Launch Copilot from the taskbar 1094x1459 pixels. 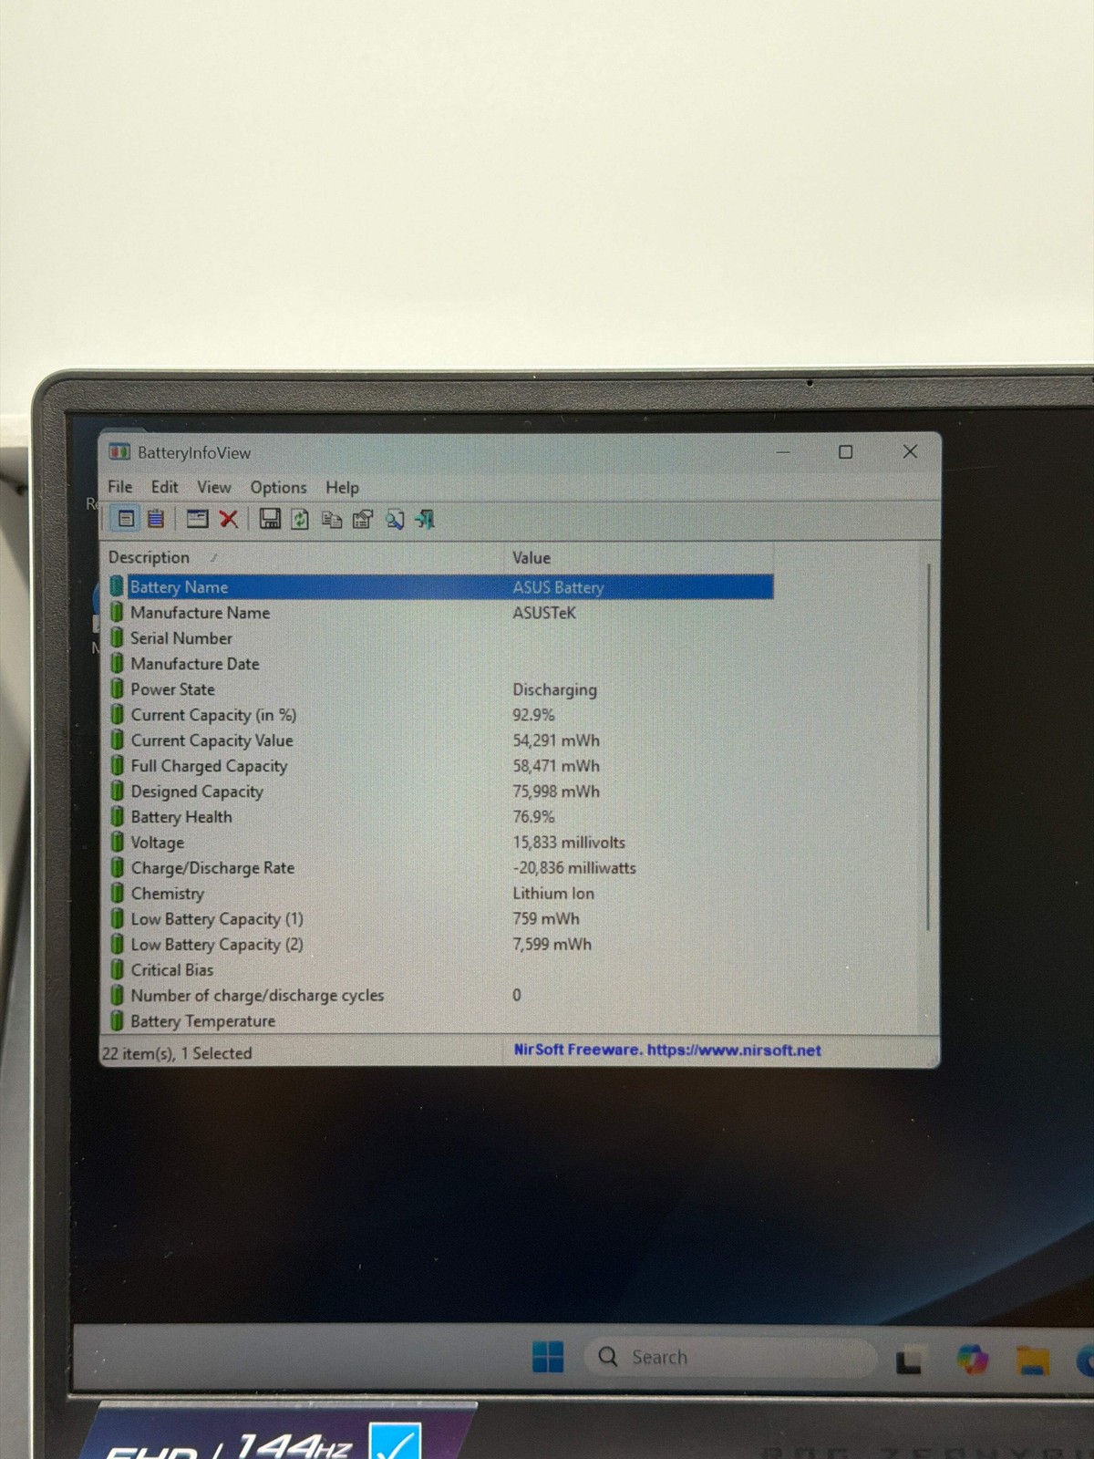click(x=972, y=1359)
